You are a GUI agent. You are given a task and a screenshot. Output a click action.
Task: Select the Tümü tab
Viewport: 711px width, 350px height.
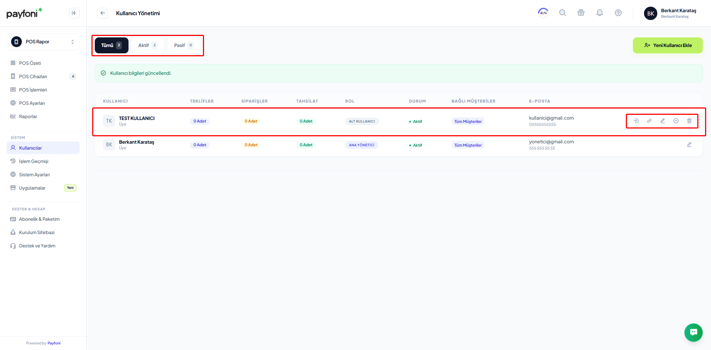click(111, 45)
